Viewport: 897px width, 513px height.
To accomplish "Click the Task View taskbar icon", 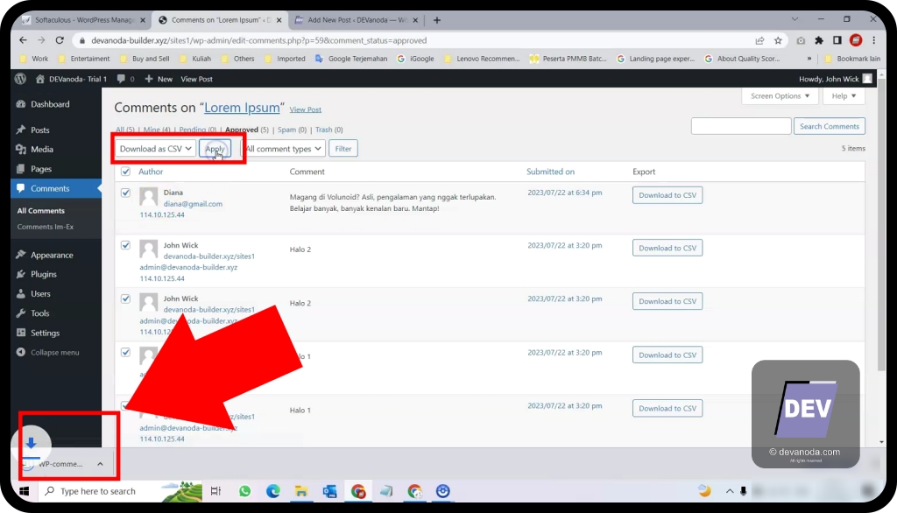I will [215, 491].
